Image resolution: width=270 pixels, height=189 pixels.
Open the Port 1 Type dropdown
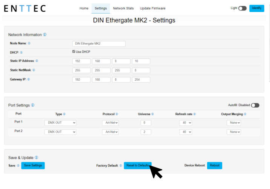(x=61, y=123)
